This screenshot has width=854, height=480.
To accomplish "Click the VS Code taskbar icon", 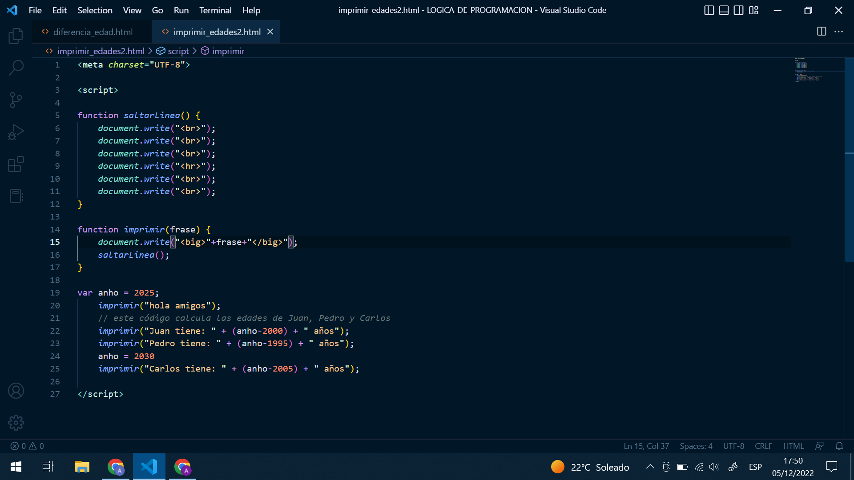I will [149, 467].
